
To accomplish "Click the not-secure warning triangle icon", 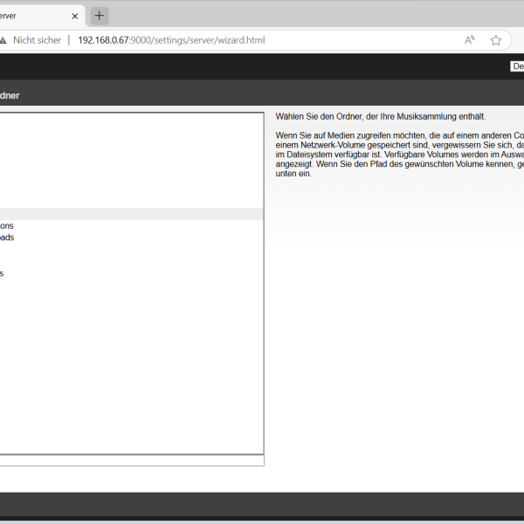I will [3, 40].
